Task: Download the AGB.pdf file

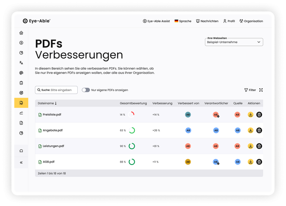Action: pos(251,162)
